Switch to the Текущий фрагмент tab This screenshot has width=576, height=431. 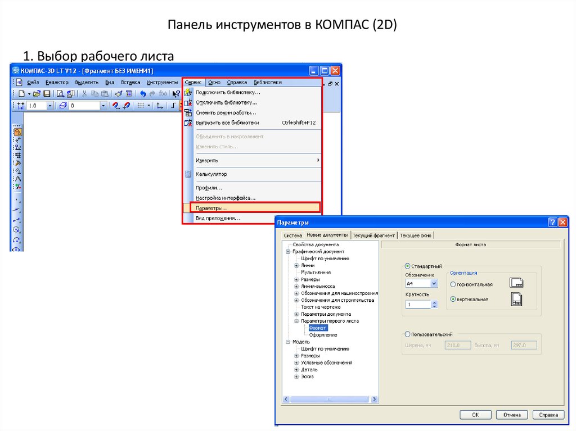[x=373, y=235]
